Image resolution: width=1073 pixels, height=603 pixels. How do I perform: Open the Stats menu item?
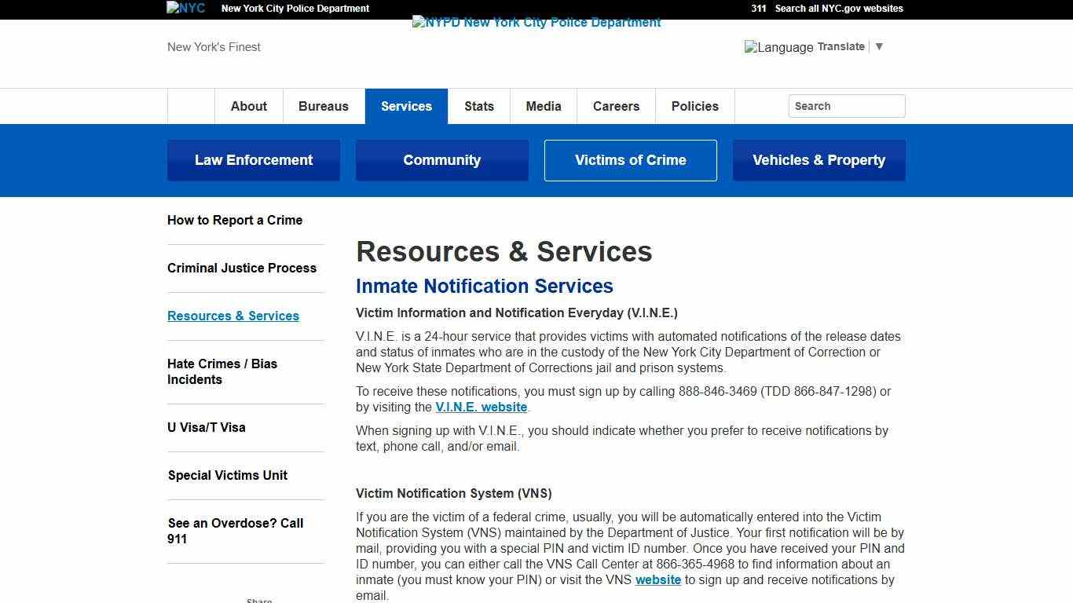478,106
